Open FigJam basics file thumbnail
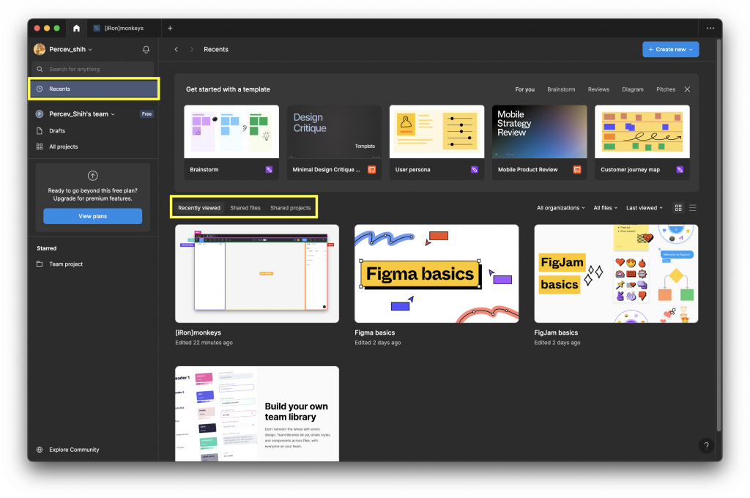This screenshot has width=750, height=498. 616,274
